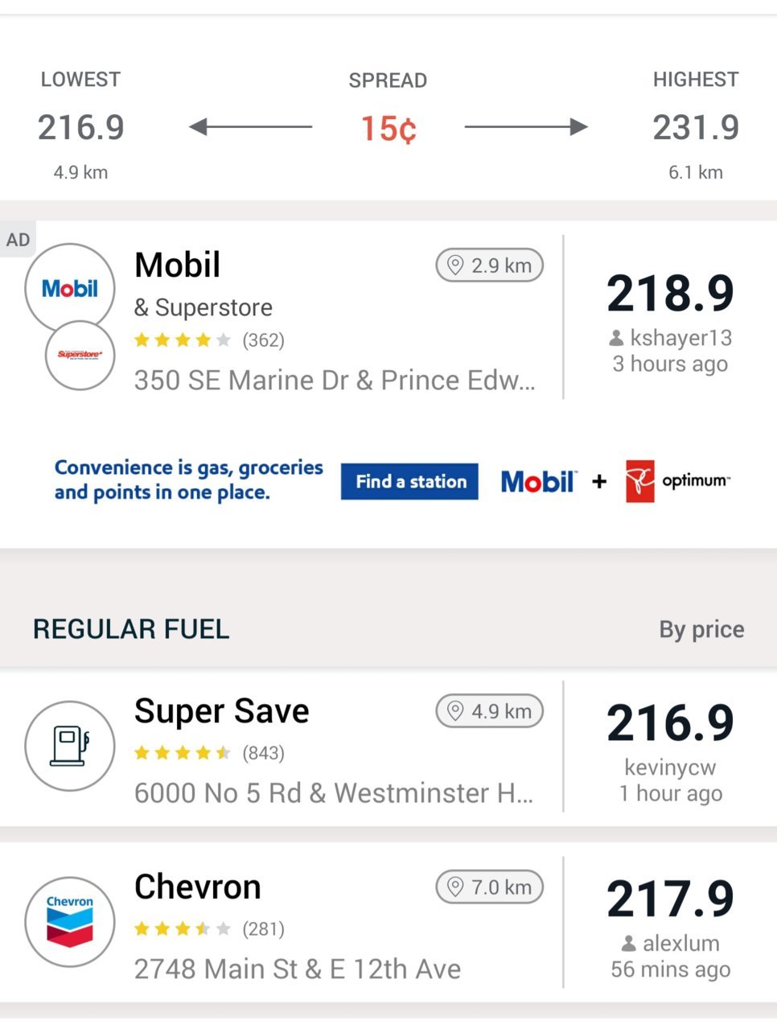
Task: Click the Find a station button
Action: click(x=409, y=481)
